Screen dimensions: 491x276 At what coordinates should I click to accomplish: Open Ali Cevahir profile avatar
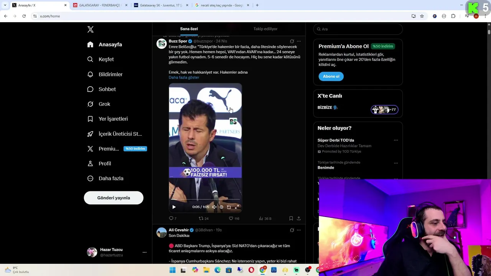[x=161, y=232]
